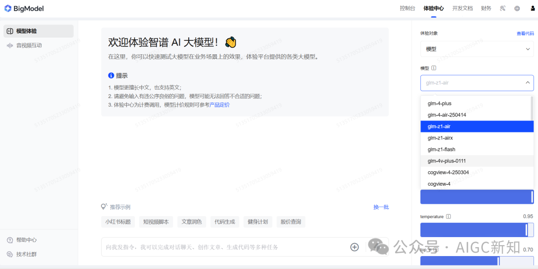
Task: Select cogview-4 from the model list
Action: tap(476, 184)
